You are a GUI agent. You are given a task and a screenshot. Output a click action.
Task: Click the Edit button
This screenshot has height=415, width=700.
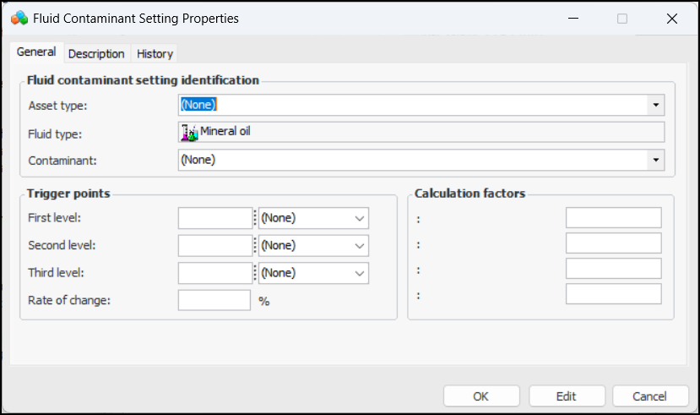pyautogui.click(x=567, y=396)
